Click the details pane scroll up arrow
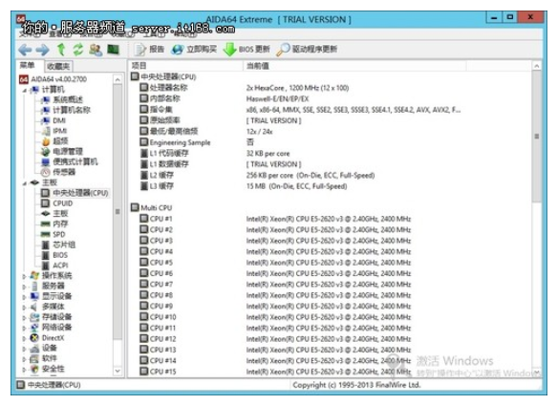Viewport: 557px width, 405px height. [x=537, y=66]
